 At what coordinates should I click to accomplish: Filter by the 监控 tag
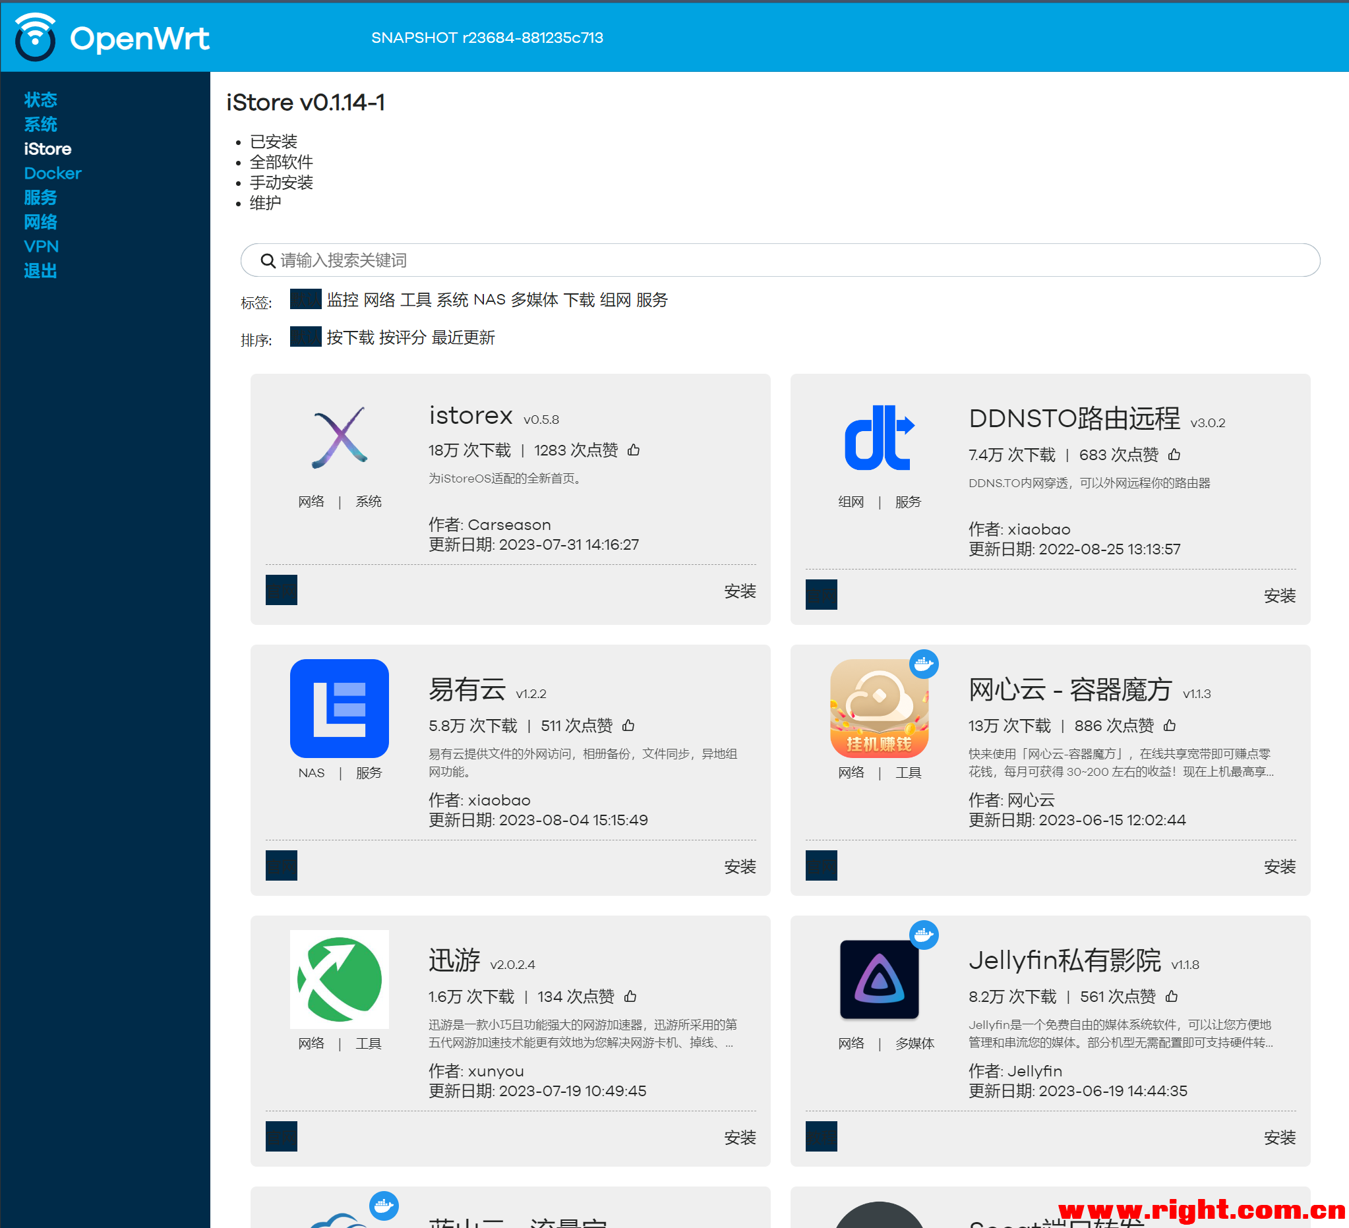[x=343, y=300]
